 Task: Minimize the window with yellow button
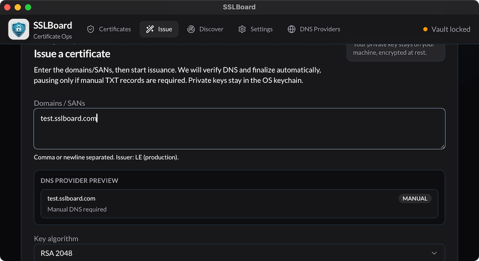(x=18, y=7)
